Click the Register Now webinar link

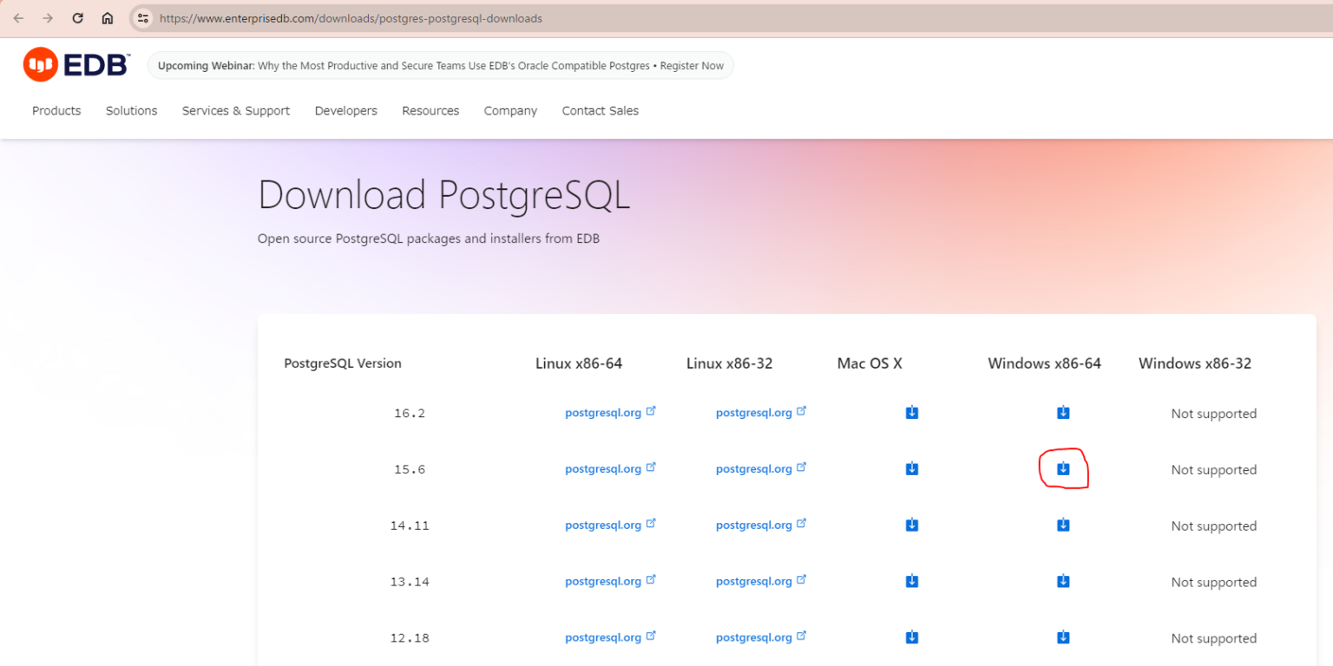point(692,65)
